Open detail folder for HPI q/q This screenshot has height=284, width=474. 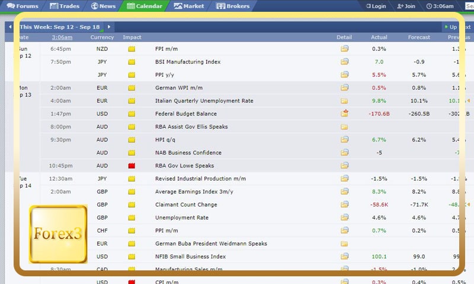[344, 140]
